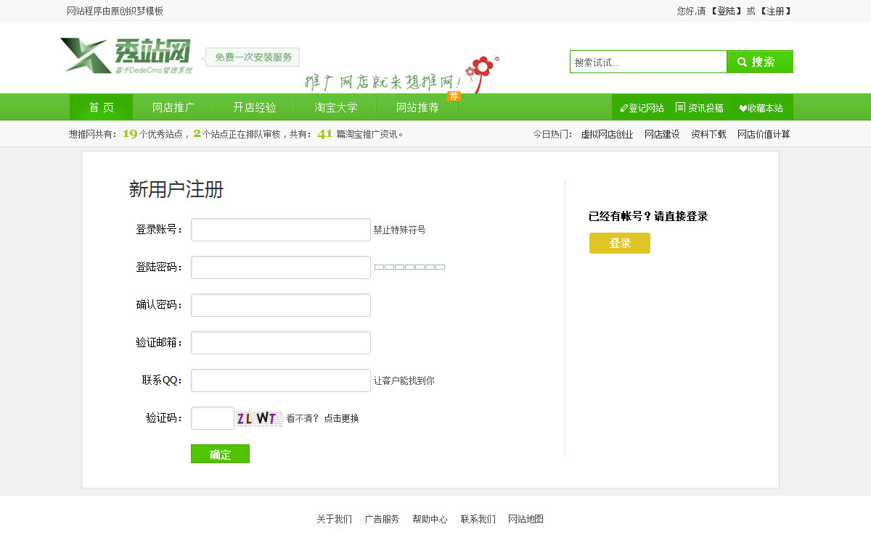The image size is (871, 553).
Task: Click 收藏本站 heart bookmark link
Action: (761, 108)
